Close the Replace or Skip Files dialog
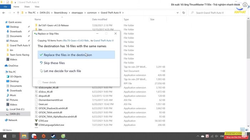This screenshot has height=140, width=250. (x=115, y=34)
